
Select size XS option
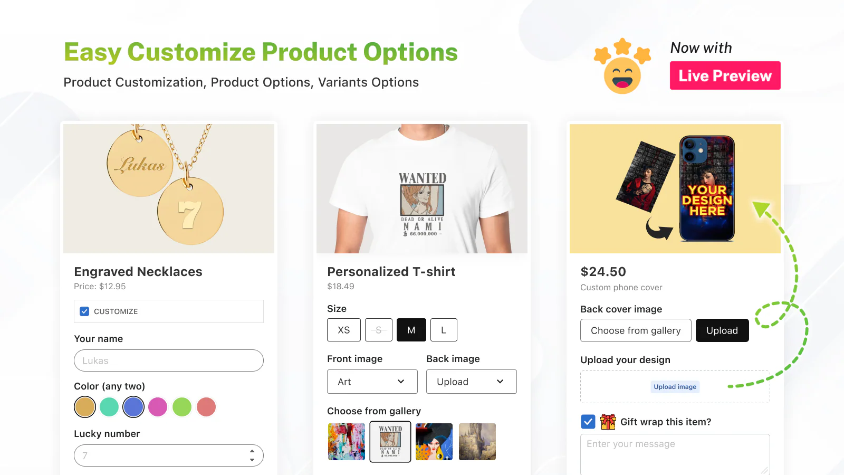pyautogui.click(x=344, y=330)
